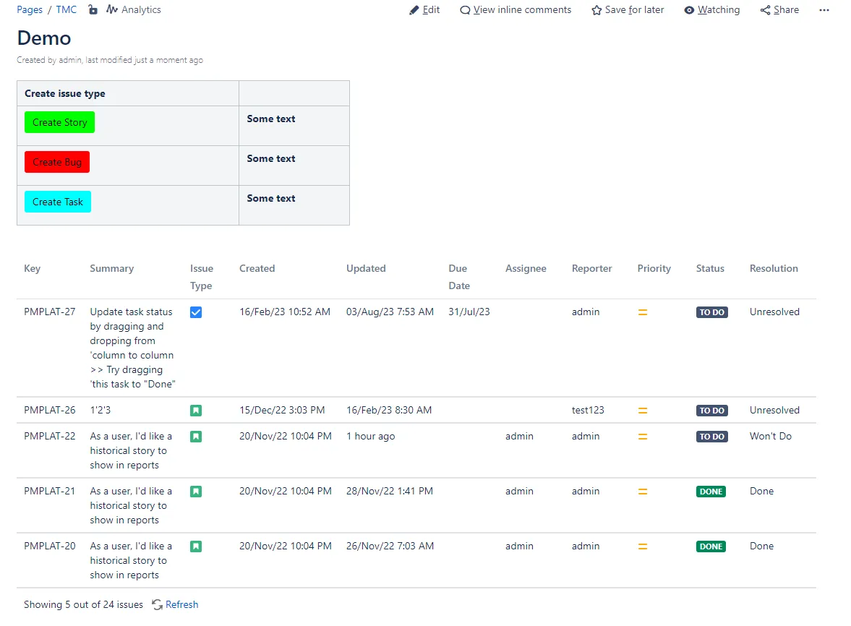Screen dimensions: 851x626
Task: Sort by Status column header
Action: (710, 268)
